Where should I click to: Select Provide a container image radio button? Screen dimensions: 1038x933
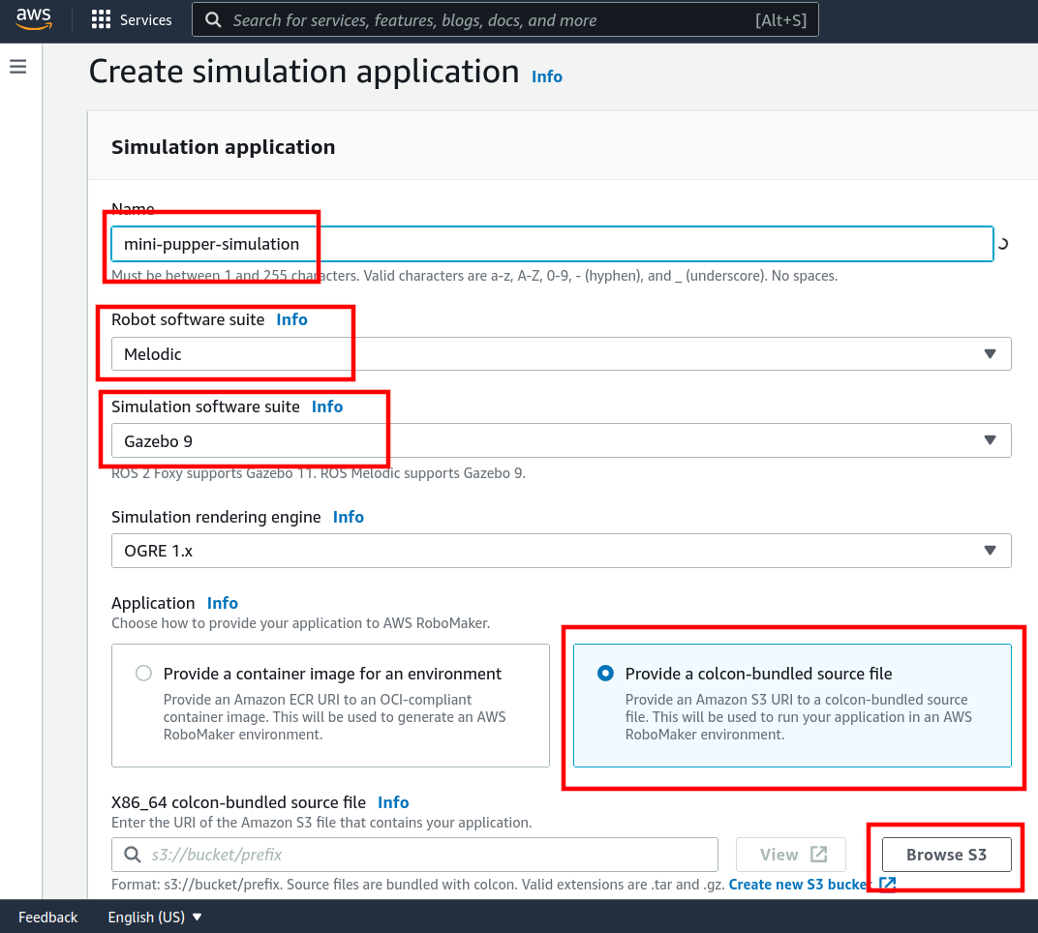143,674
